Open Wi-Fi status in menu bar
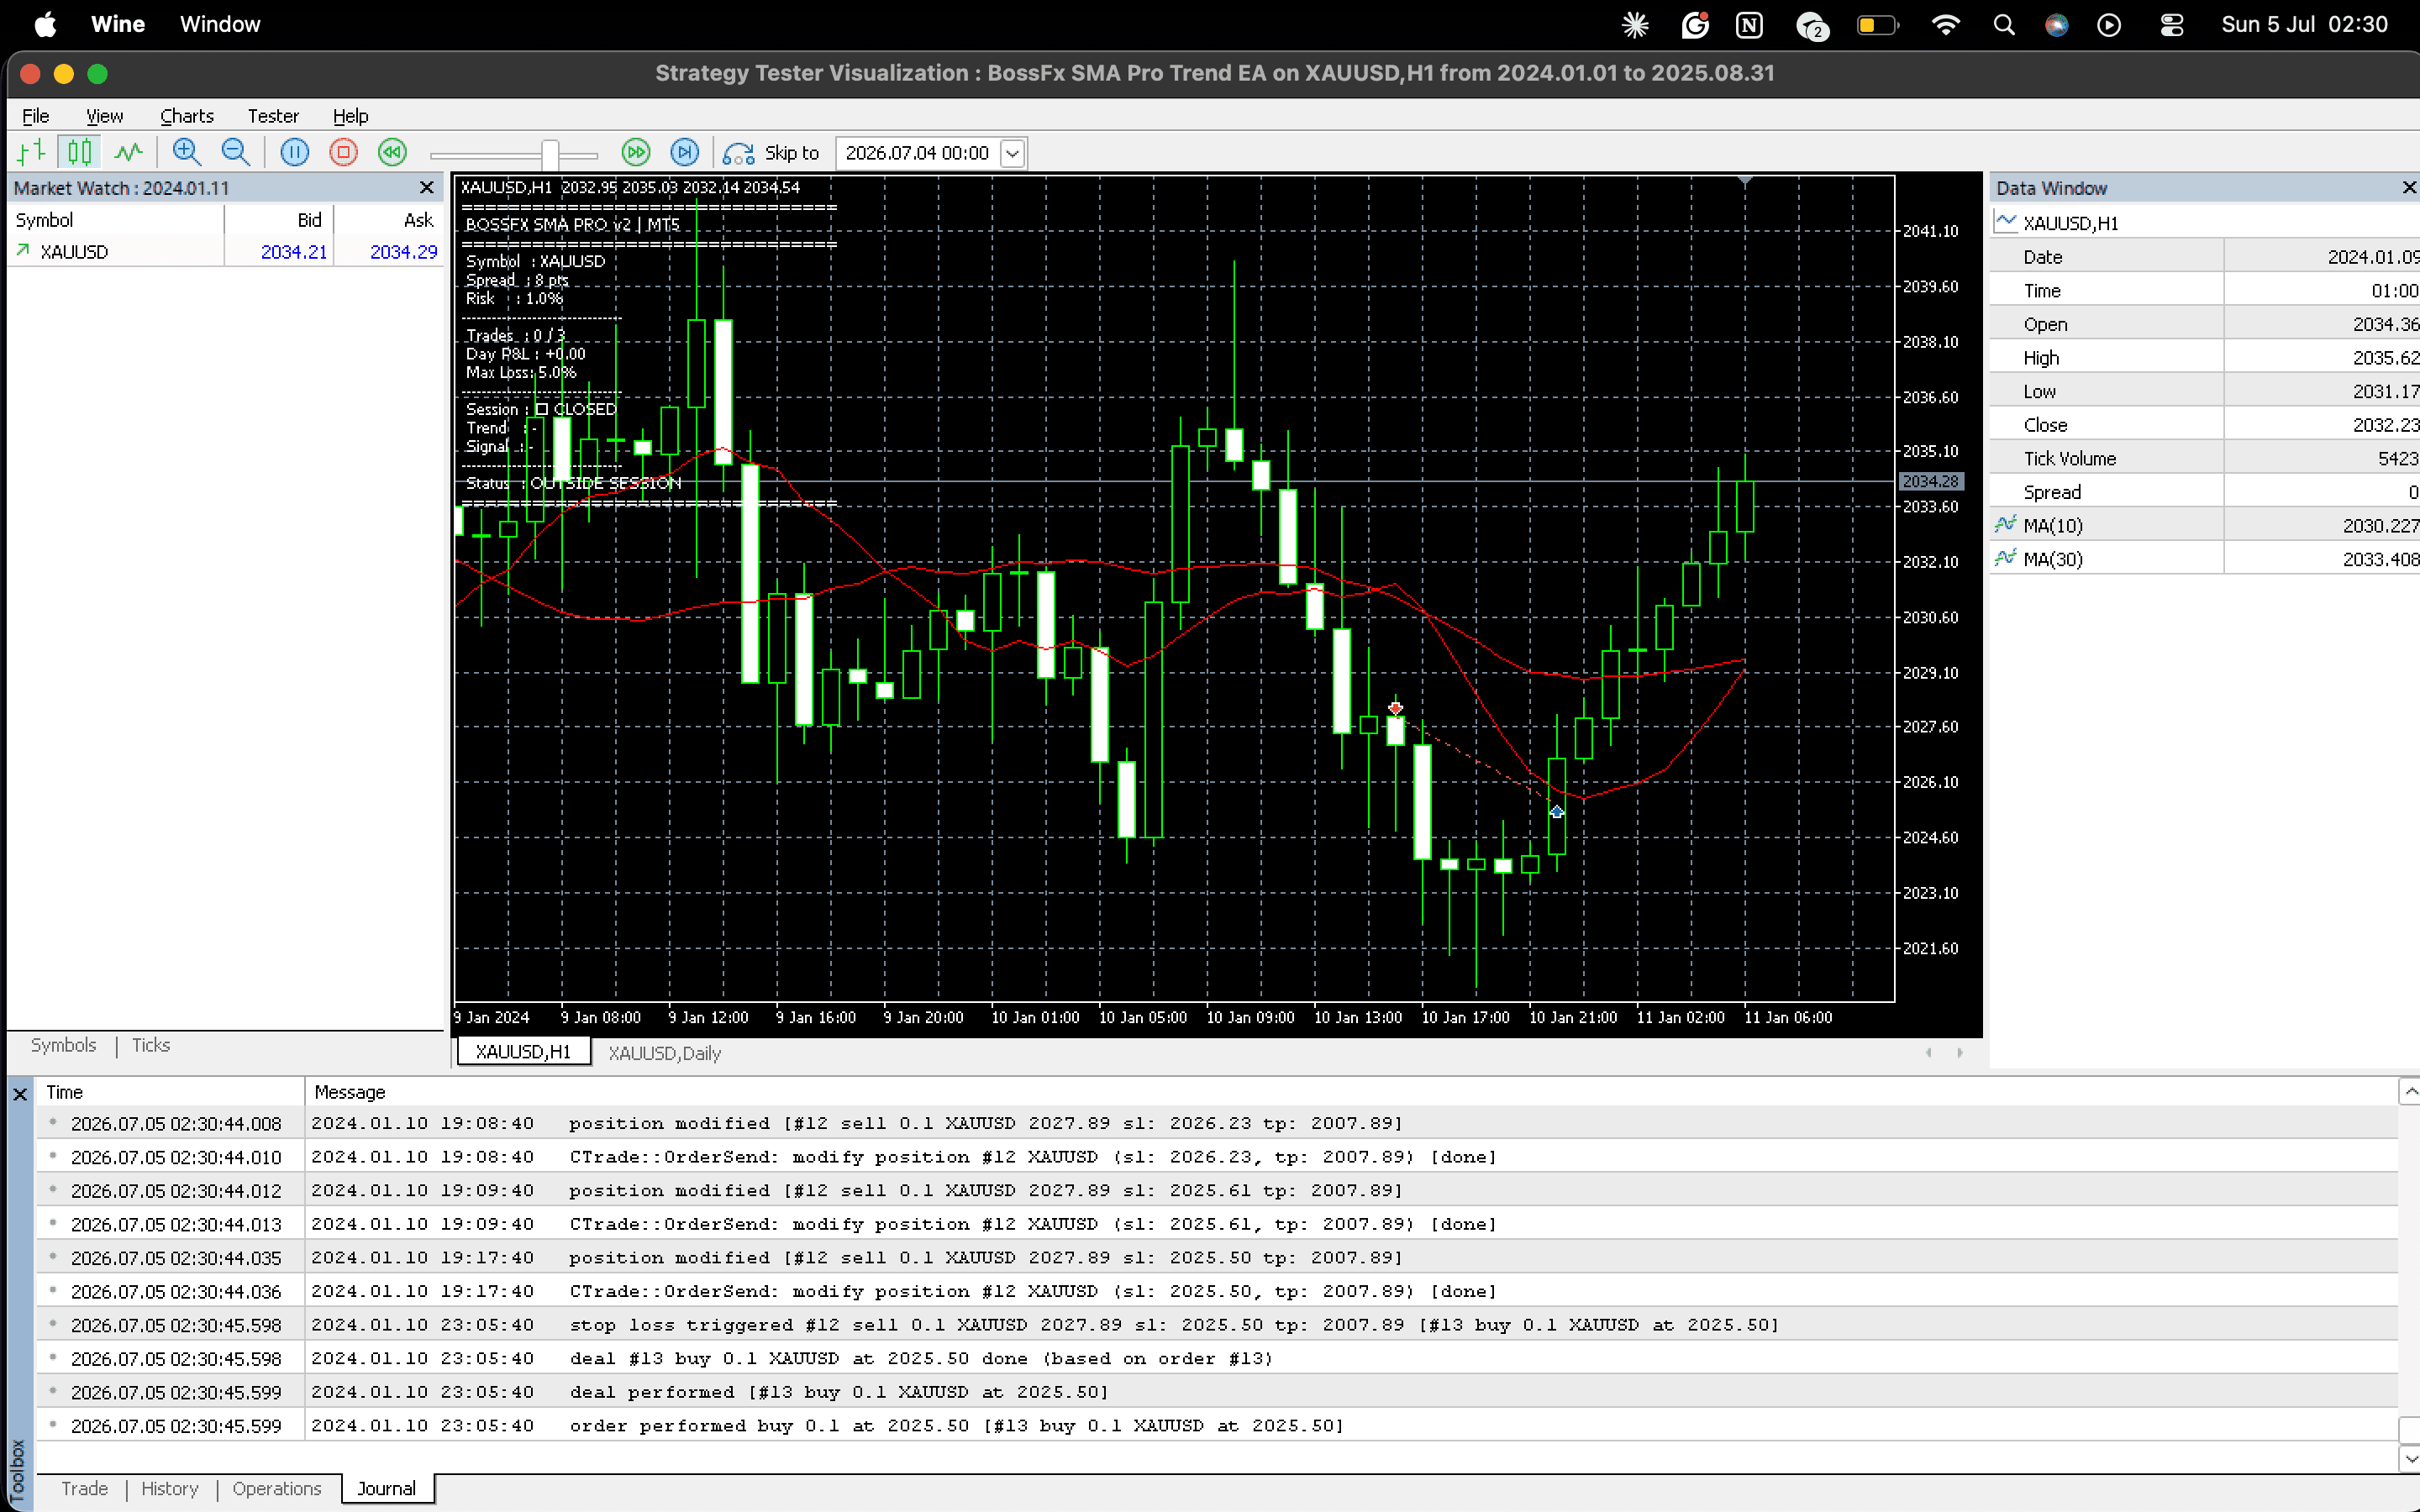Screen dimensions: 2420x1512 click(x=1945, y=25)
